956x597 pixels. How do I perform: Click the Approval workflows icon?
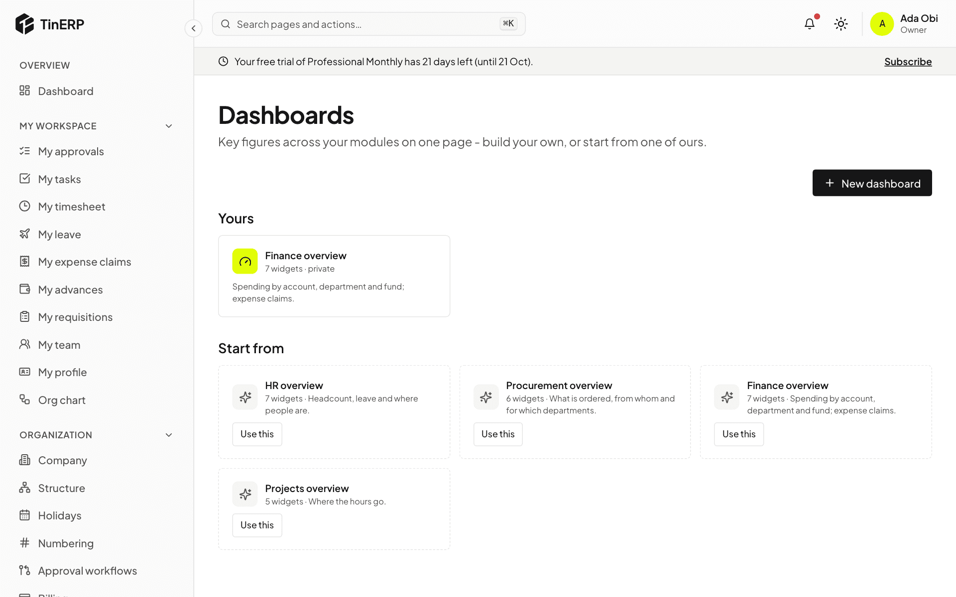coord(24,570)
